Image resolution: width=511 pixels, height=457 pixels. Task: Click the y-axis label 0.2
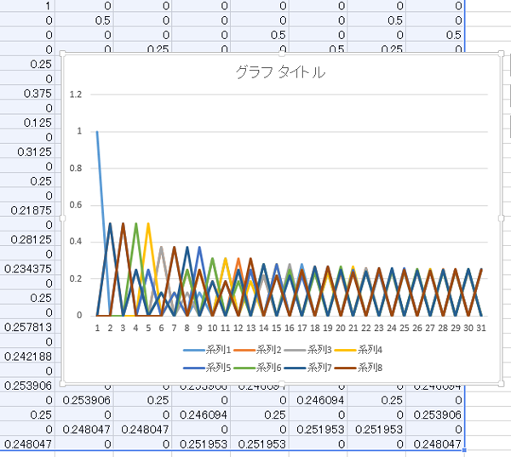pyautogui.click(x=76, y=279)
